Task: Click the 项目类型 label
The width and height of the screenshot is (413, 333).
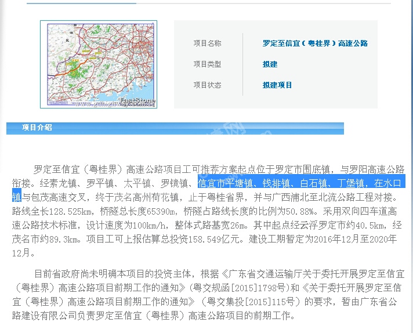Action: point(207,64)
